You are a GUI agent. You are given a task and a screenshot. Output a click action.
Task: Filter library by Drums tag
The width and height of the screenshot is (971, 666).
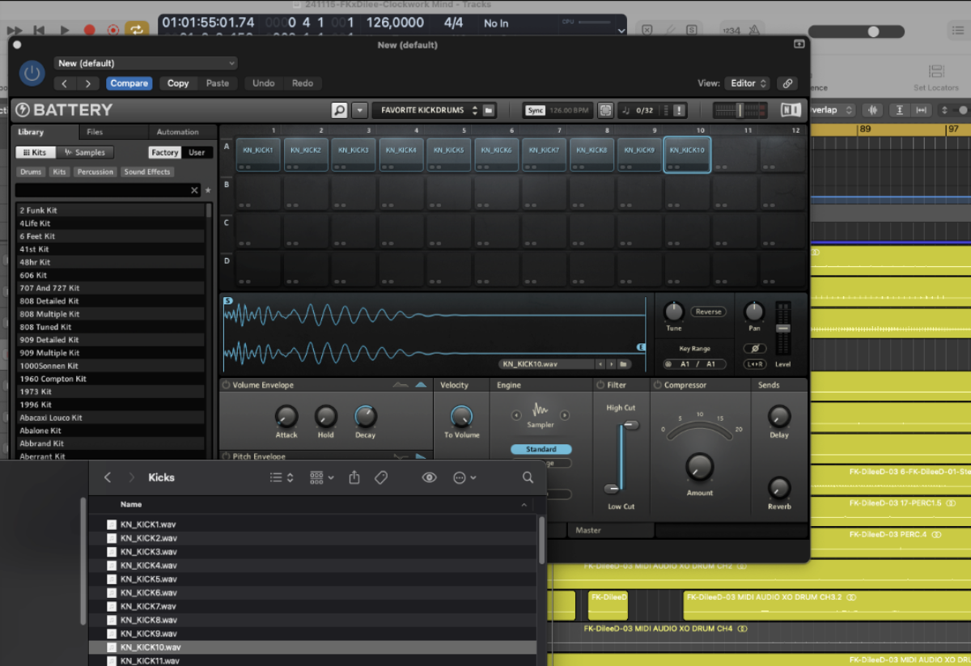tap(31, 172)
